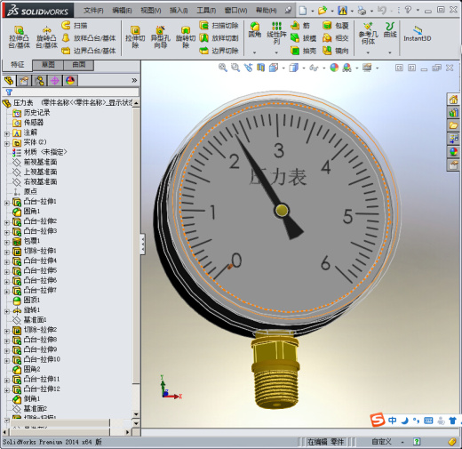Open the 工具(T) menu
Viewport: 462px width, 449px height.
coord(206,11)
